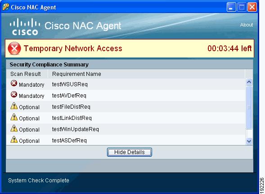Image resolution: width=265 pixels, height=194 pixels.
Task: Click Mandatory label in testWSUSReq row
Action: pyautogui.click(x=31, y=85)
